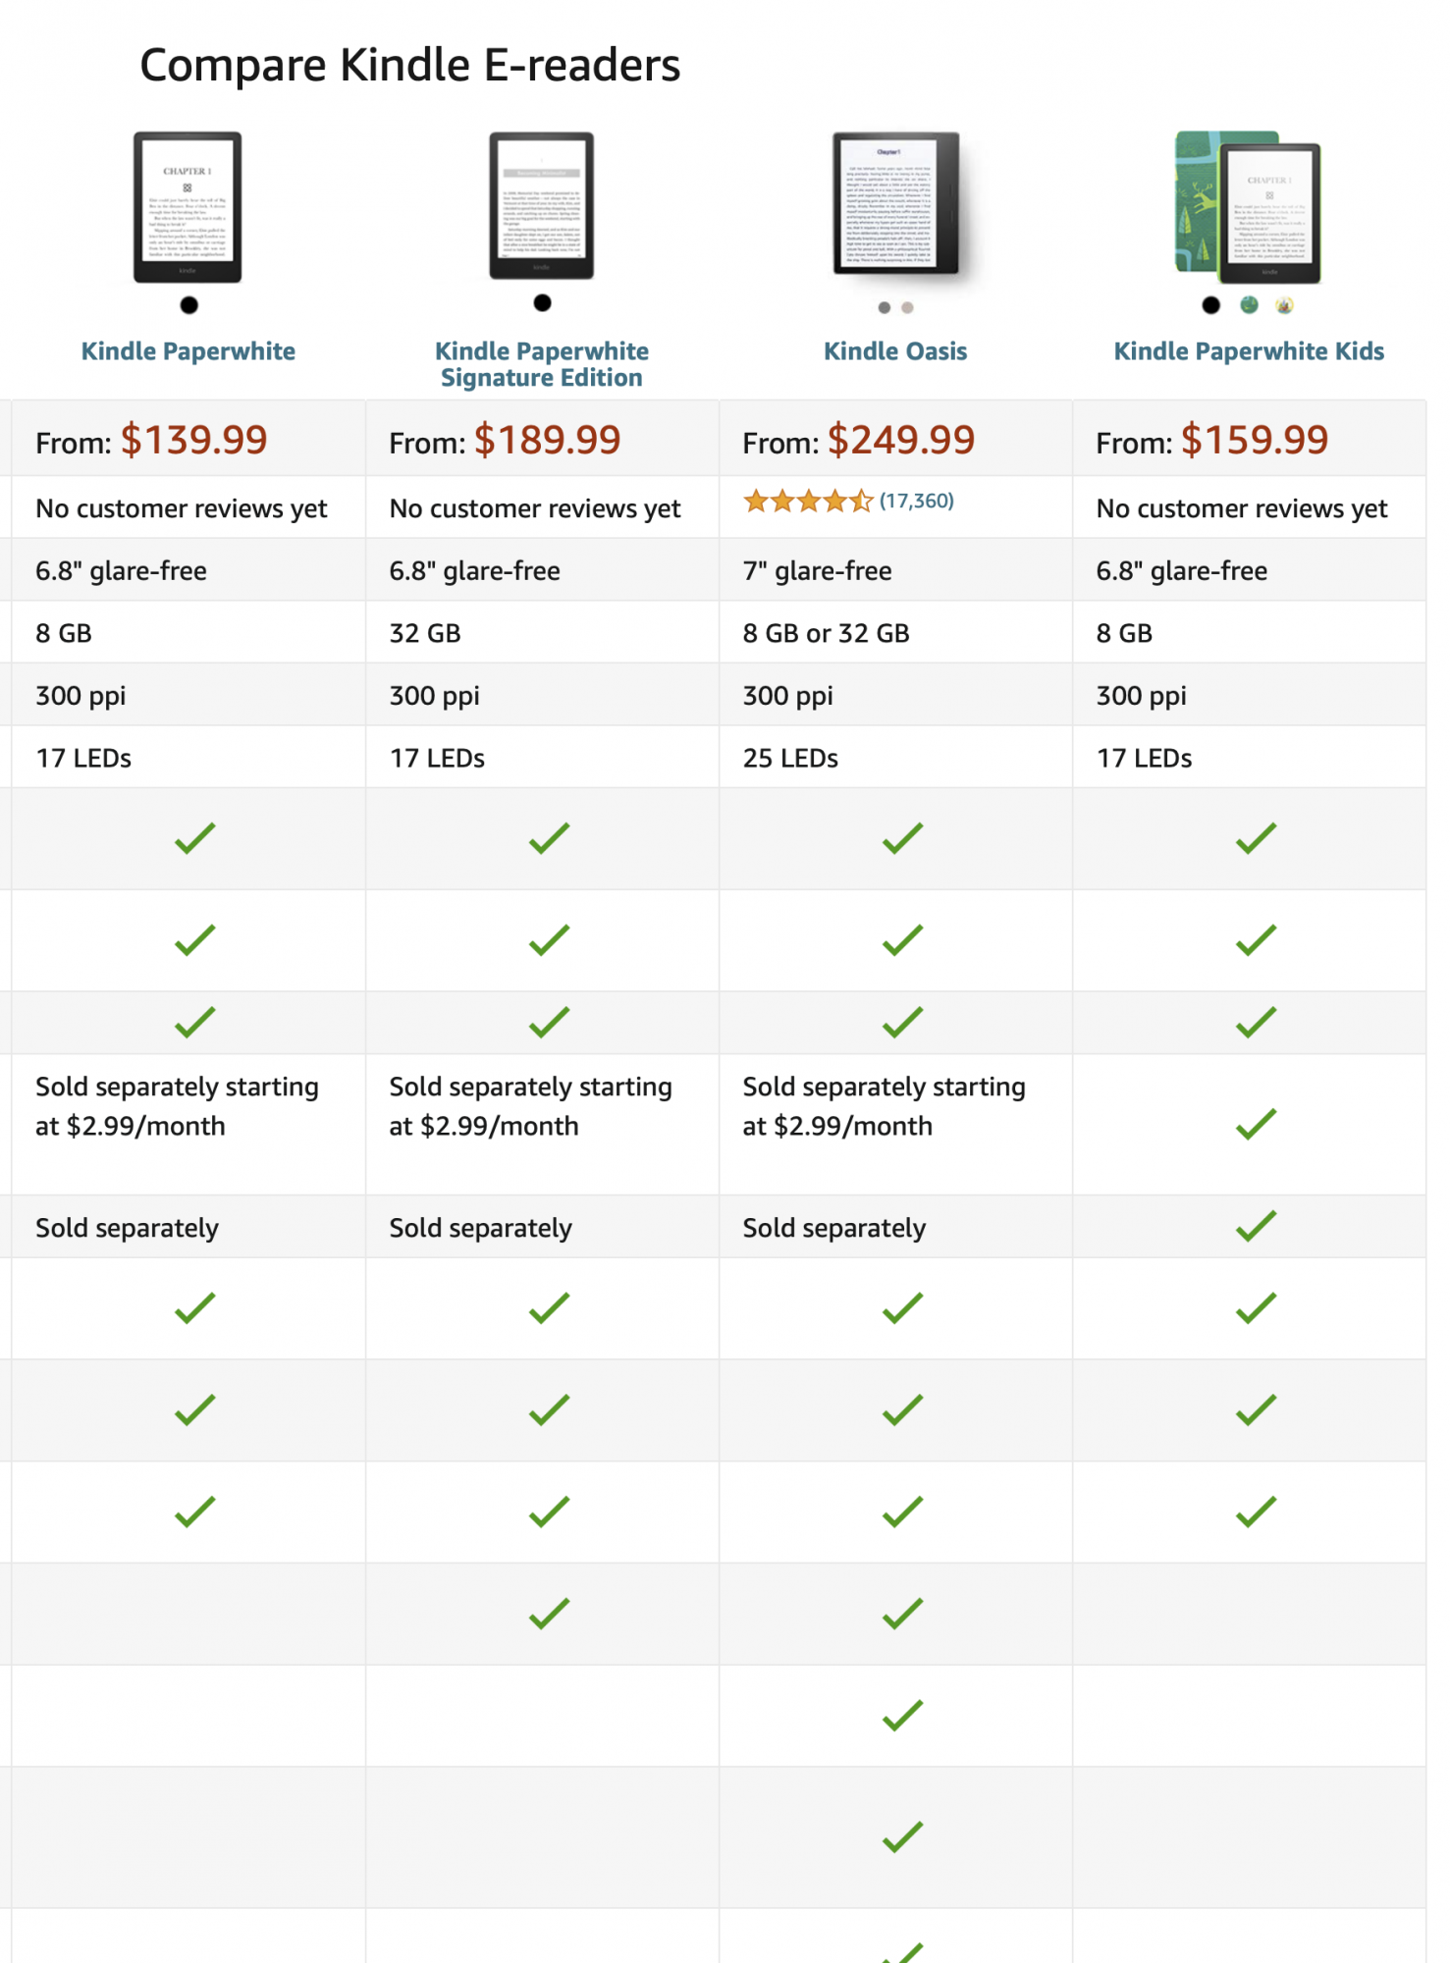Click the $249.99 Kindle Oasis price
Screen dimensions: 1450x1963
[x=901, y=440]
